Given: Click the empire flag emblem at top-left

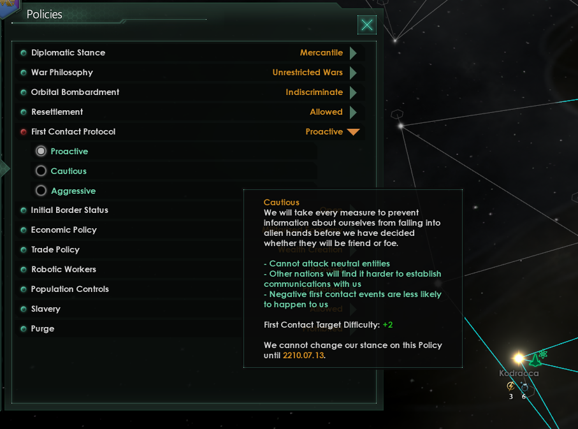Looking at the screenshot, I should 9,6.
